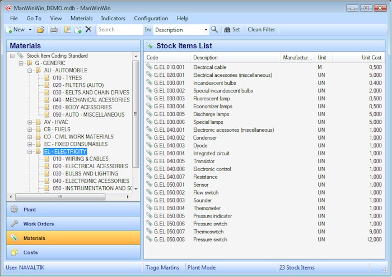The height and width of the screenshot is (277, 392).
Task: Click into the Search input field
Action: 120,30
